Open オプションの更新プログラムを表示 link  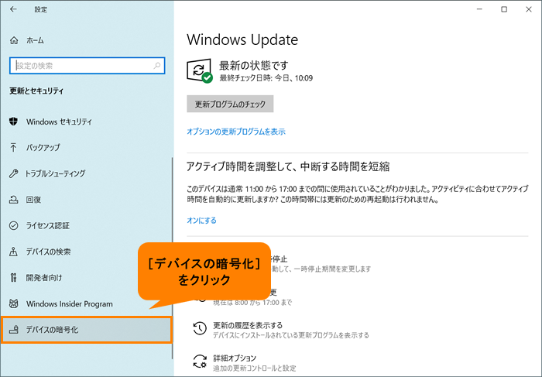pos(236,132)
